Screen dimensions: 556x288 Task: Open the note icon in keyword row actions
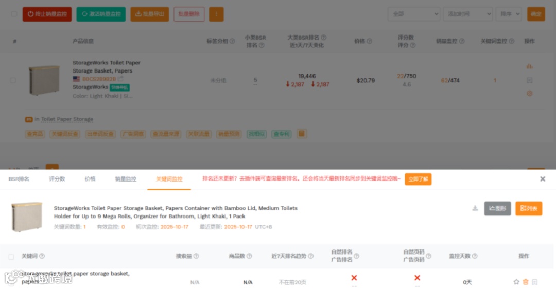click(535, 282)
